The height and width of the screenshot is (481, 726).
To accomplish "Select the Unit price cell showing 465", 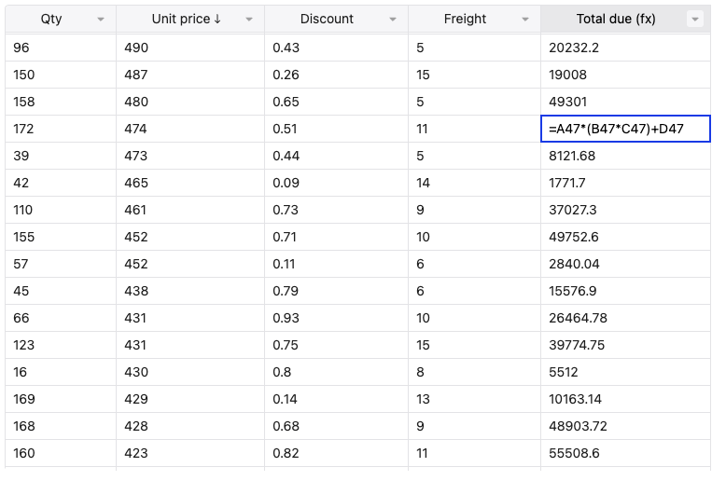I will [190, 183].
